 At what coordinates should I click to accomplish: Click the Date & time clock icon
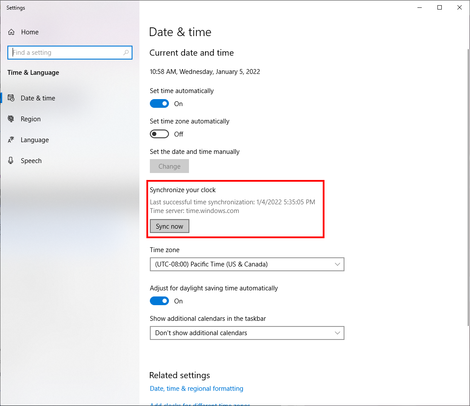click(12, 98)
